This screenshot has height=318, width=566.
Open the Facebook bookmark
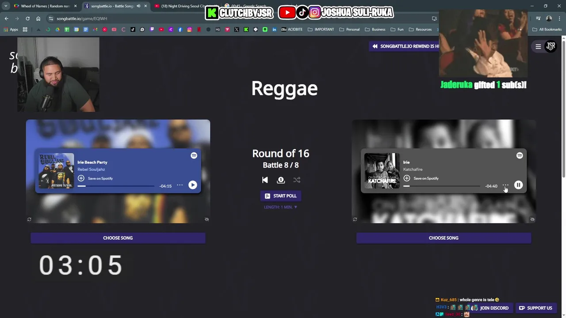[x=180, y=30]
